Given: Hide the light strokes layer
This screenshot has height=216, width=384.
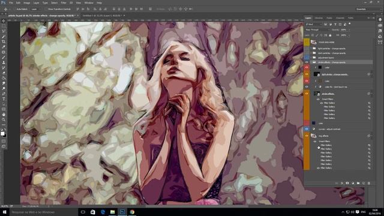Looking at the screenshot, I should 307,74.
